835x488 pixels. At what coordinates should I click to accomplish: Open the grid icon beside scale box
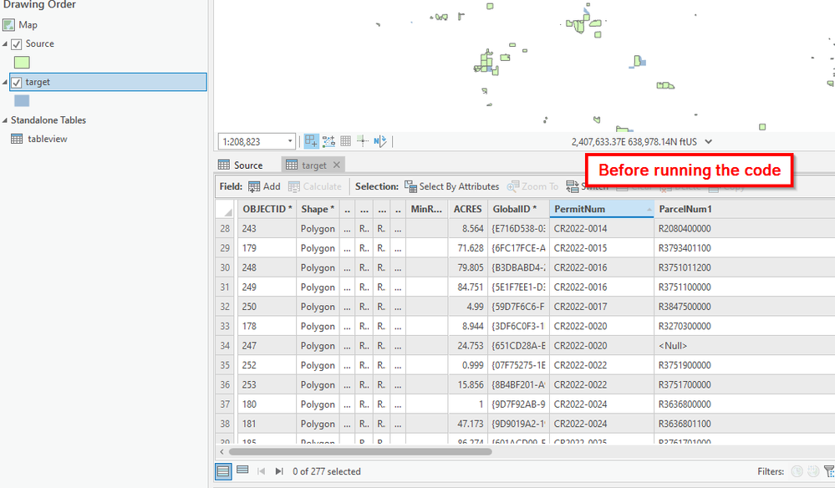(x=345, y=141)
